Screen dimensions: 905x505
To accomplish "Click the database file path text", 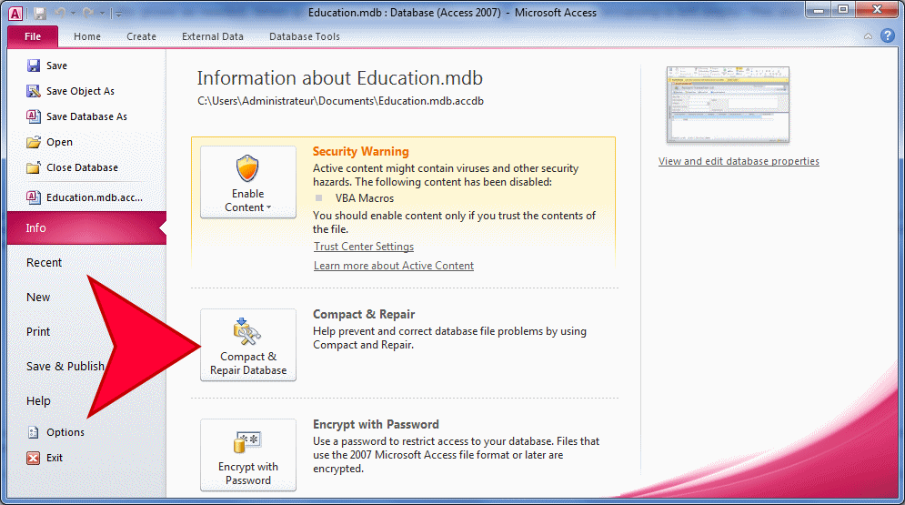I will (x=340, y=101).
